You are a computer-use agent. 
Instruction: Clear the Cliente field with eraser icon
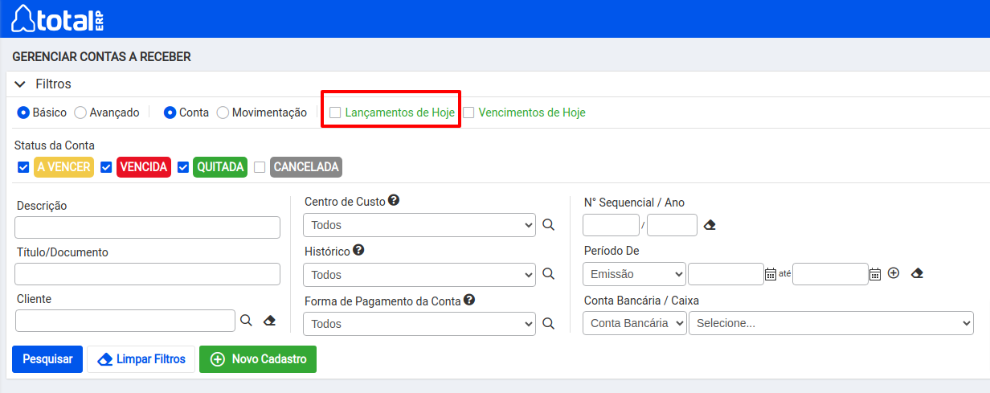(x=270, y=321)
